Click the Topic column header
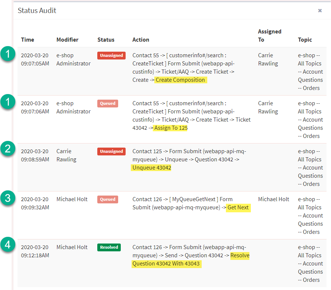Viewport: 331px width, 290px height. [x=305, y=39]
